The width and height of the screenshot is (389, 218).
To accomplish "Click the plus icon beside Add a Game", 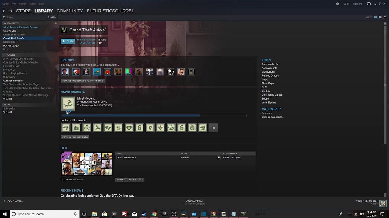I will pos(5,201).
